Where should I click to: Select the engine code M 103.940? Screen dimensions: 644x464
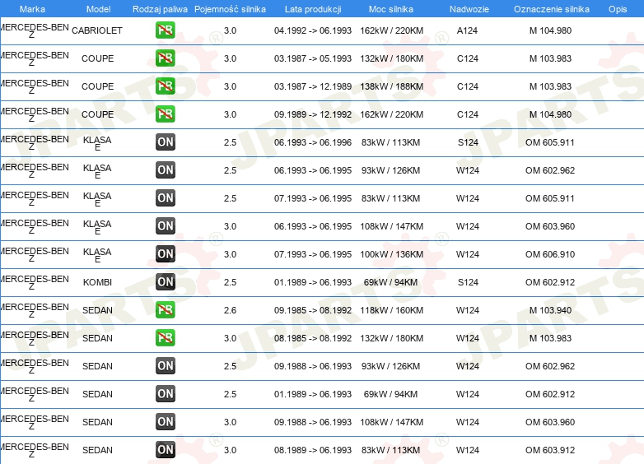point(550,310)
